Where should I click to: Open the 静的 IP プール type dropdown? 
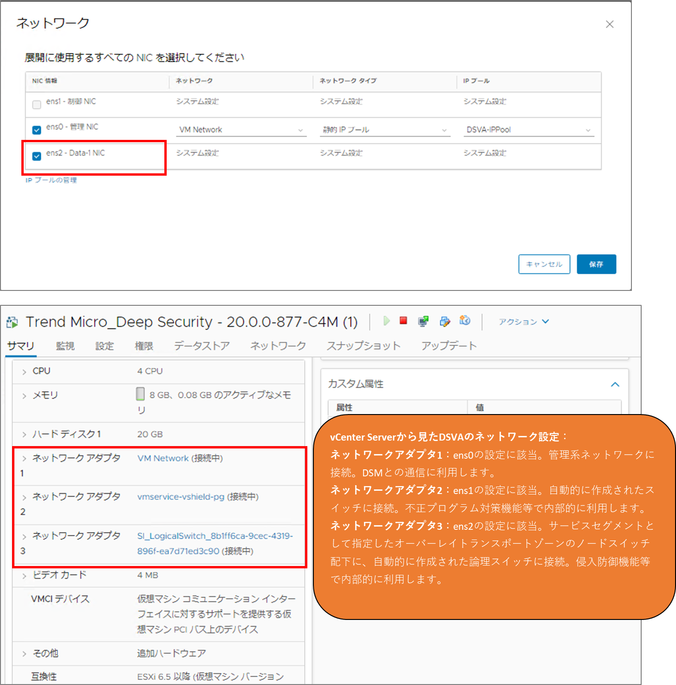(x=385, y=130)
